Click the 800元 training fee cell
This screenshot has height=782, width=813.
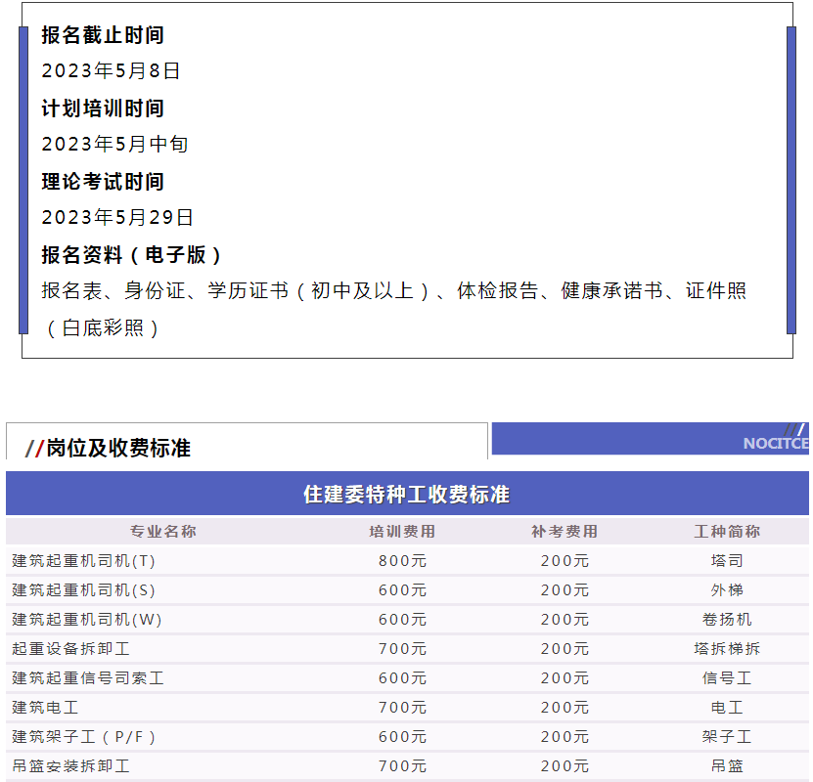pyautogui.click(x=402, y=561)
